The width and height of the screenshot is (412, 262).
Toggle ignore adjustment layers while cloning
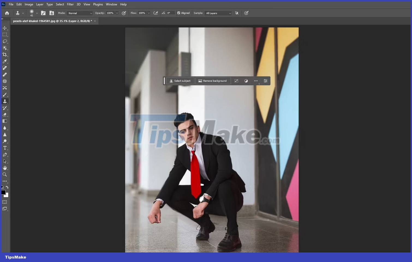236,13
